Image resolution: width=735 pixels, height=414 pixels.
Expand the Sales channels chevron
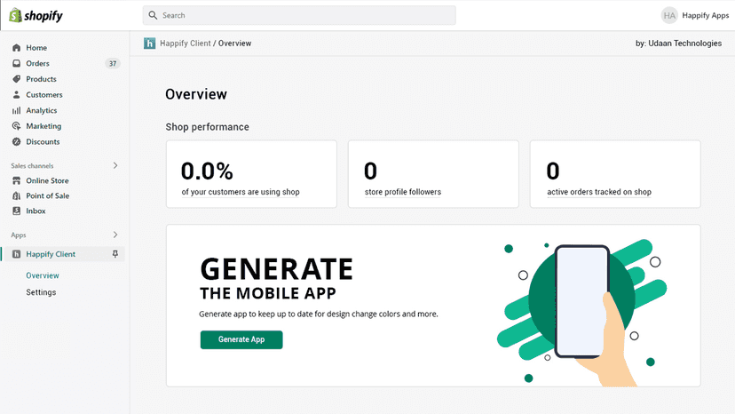coord(115,165)
